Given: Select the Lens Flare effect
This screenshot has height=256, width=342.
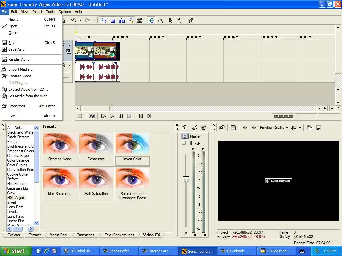Looking at the screenshot, I should click(15, 207).
